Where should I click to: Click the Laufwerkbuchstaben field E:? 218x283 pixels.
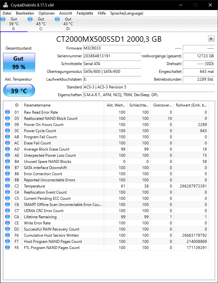[x=112, y=79]
